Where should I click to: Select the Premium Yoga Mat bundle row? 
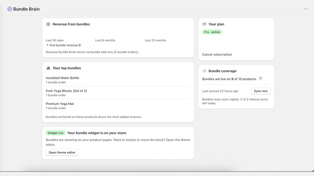click(x=118, y=106)
